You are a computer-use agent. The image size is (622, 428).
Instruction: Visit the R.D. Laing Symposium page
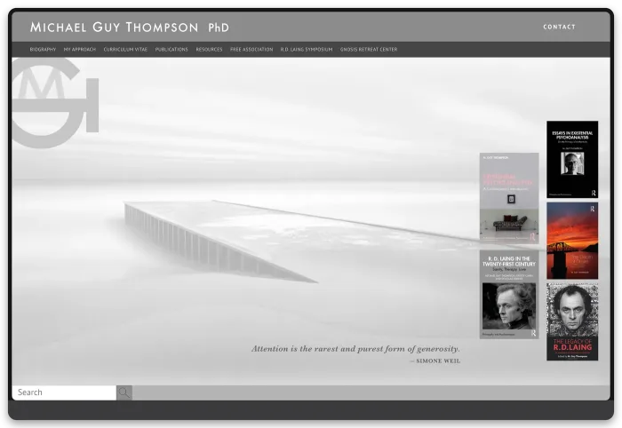click(307, 50)
